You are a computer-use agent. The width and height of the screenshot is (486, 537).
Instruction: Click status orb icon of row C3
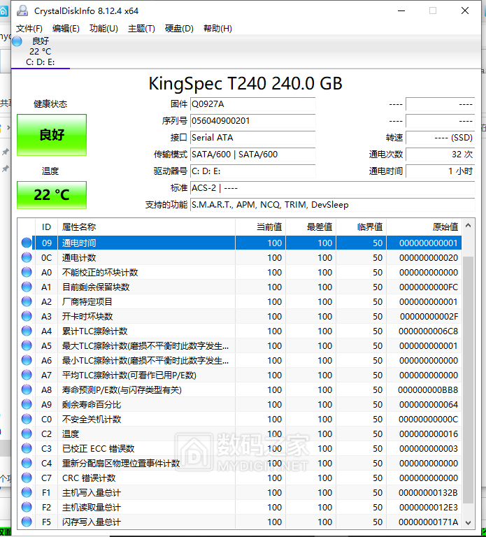(27, 448)
